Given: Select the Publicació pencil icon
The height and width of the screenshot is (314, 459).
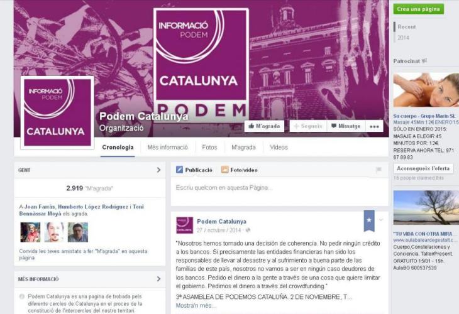Looking at the screenshot, I should pyautogui.click(x=179, y=170).
